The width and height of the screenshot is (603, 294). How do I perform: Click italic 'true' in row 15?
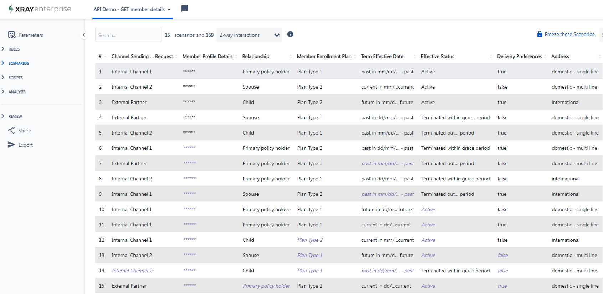[502, 286]
